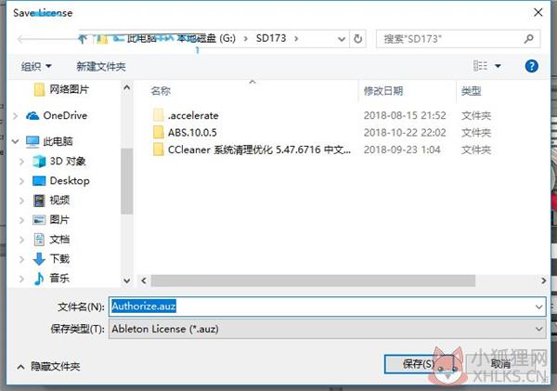Click the Up one level arrow
This screenshot has height=391, width=557.
click(83, 38)
